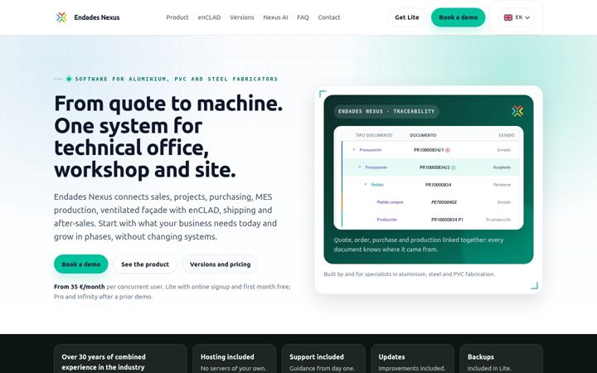
Task: Click the Pendiente status cell
Action: [x=502, y=185]
